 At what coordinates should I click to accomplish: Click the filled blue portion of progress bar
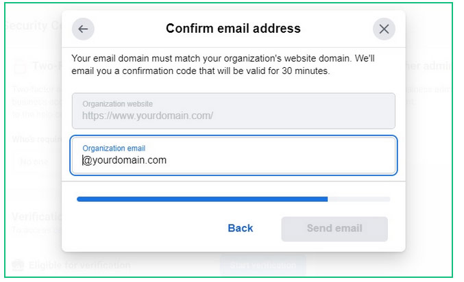202,199
